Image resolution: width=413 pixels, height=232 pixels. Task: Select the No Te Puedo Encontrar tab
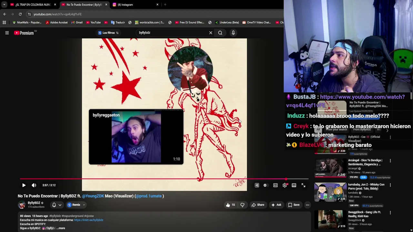pyautogui.click(x=84, y=5)
